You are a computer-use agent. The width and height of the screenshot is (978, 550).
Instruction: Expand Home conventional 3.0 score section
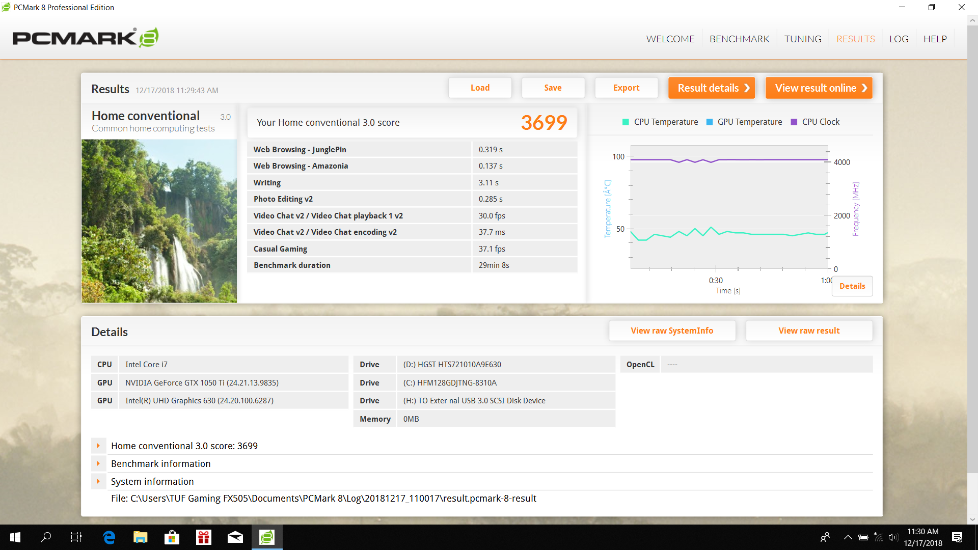[x=99, y=446]
